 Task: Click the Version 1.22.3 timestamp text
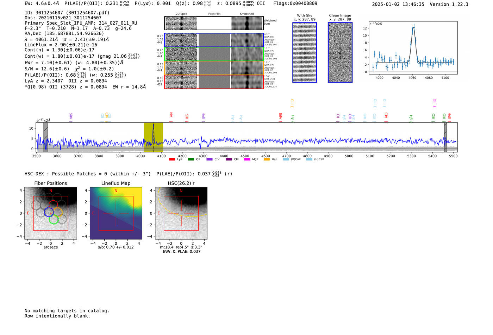coord(420,4)
